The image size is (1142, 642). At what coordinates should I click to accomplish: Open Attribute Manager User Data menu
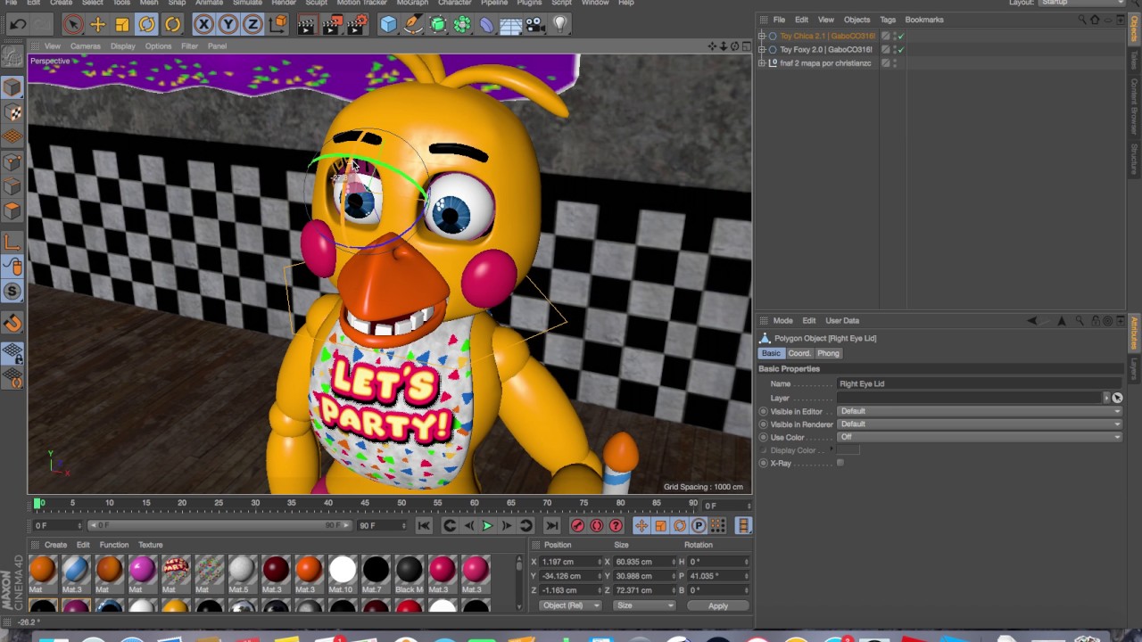pos(842,321)
